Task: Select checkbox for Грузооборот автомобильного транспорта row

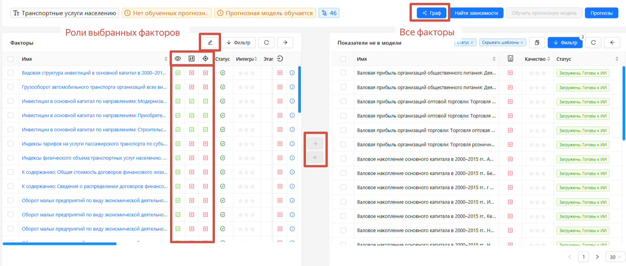Action: [x=11, y=87]
